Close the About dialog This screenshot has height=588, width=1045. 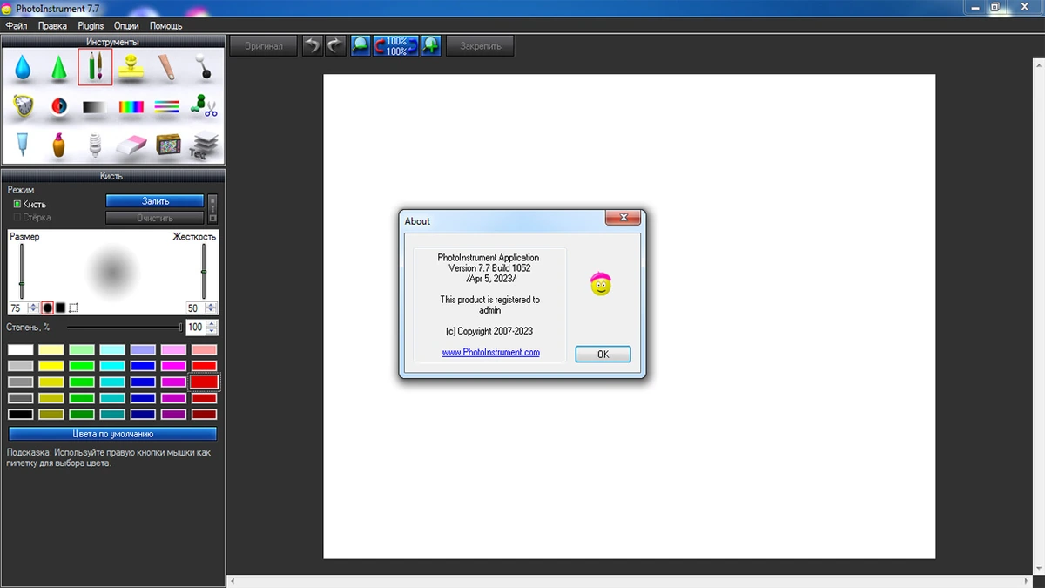624,219
